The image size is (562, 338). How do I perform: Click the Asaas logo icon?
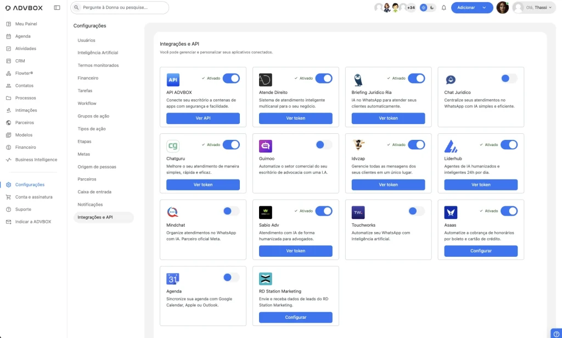[451, 212]
